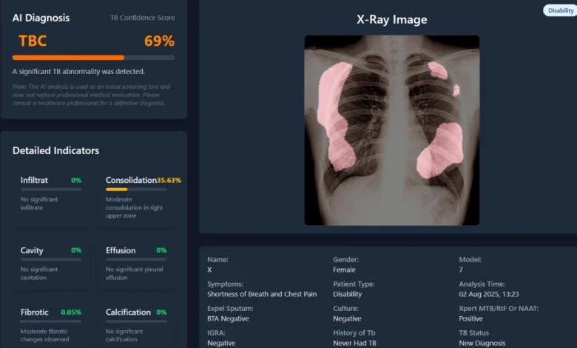This screenshot has width=577, height=348.
Task: Click the Cavity indicator title
Action: (32, 250)
